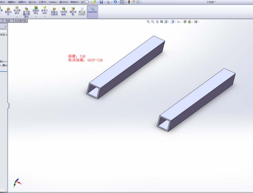Open the 窗口(W) menu
The height and width of the screenshot is (193, 253).
coord(64,2)
